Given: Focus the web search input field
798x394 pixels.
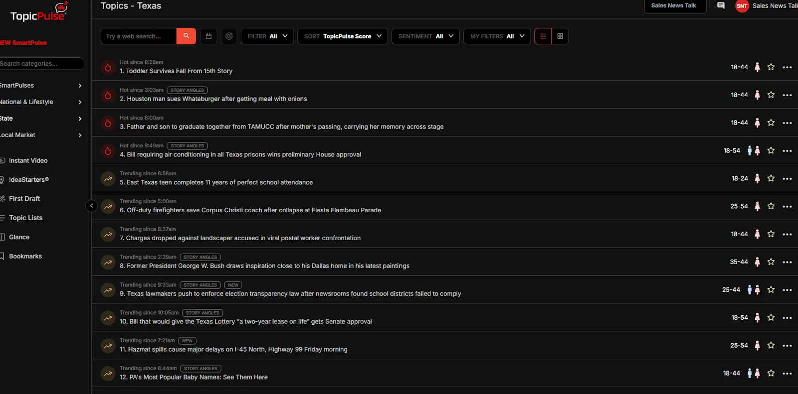Looking at the screenshot, I should click(139, 36).
